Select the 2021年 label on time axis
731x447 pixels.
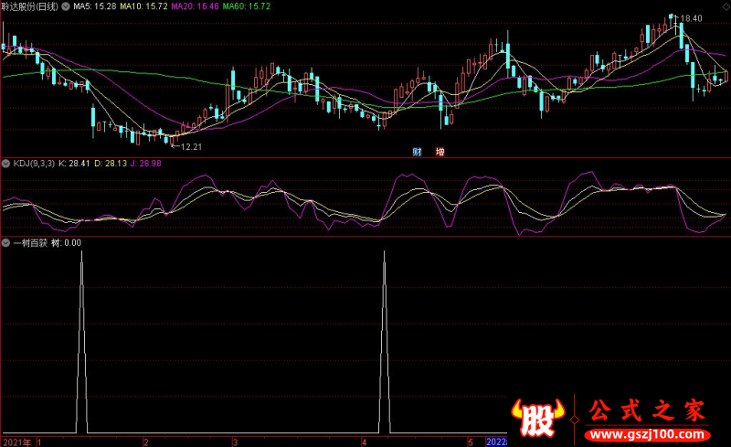17,442
